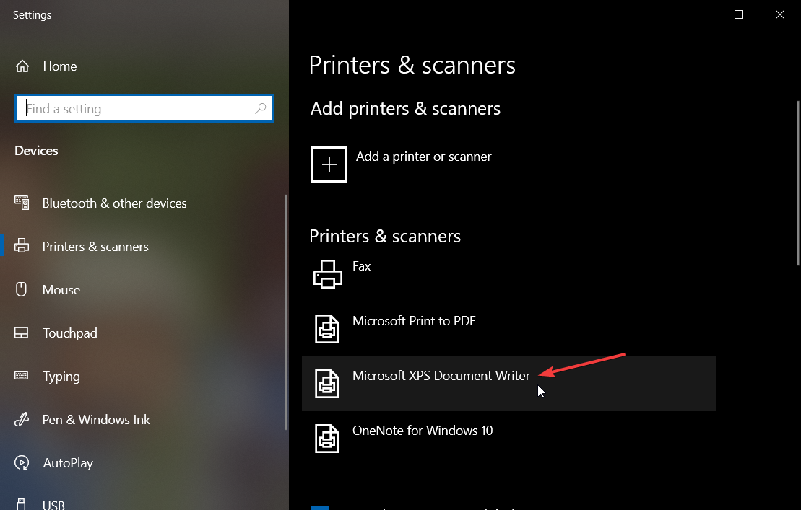This screenshot has width=801, height=510.
Task: Open Pen & Windows Ink settings
Action: pos(96,419)
